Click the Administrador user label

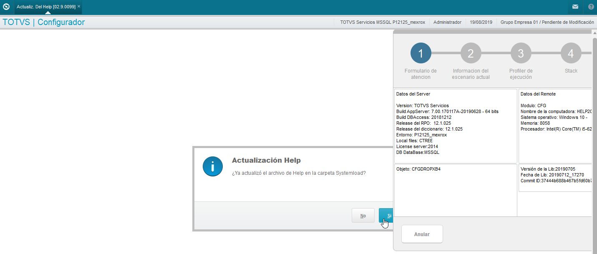(x=447, y=22)
